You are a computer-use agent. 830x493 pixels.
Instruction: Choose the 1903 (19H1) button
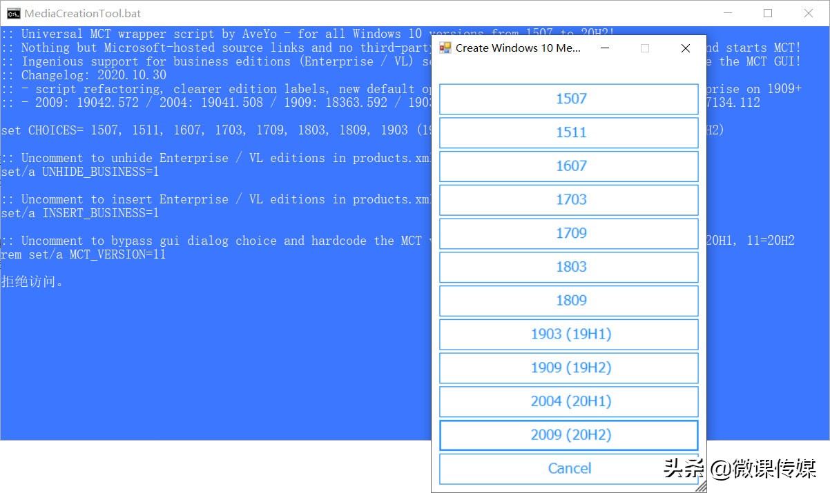click(x=569, y=334)
